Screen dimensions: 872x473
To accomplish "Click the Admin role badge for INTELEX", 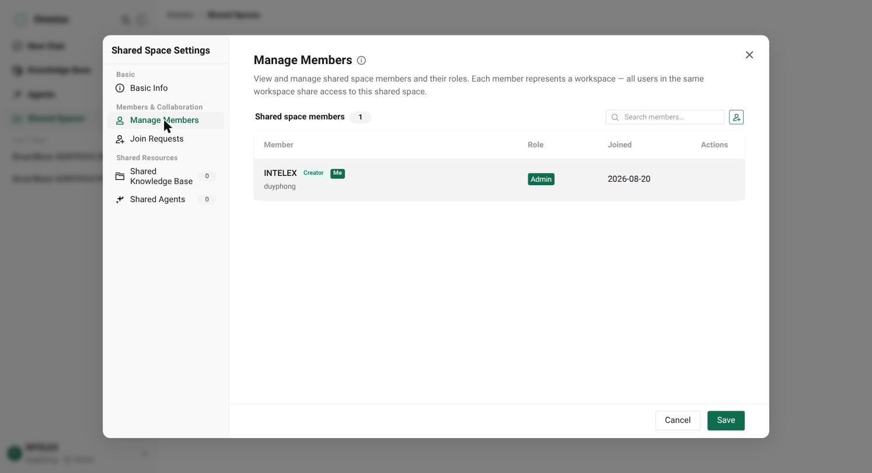I will (541, 179).
